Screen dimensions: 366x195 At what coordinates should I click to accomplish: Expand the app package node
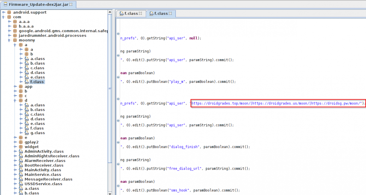click(15, 87)
